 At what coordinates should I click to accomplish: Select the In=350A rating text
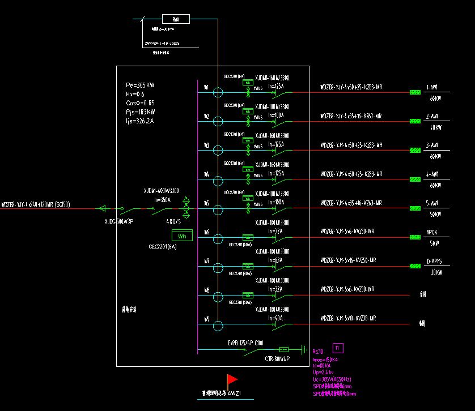162,200
